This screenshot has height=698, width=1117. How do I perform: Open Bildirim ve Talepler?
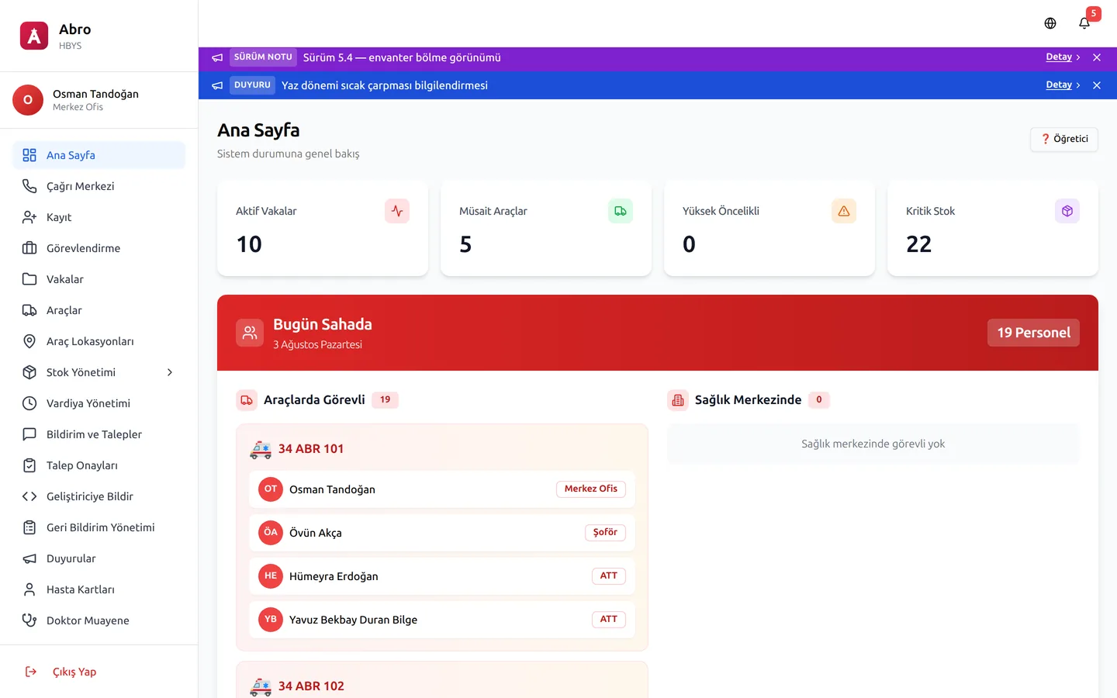(x=99, y=434)
